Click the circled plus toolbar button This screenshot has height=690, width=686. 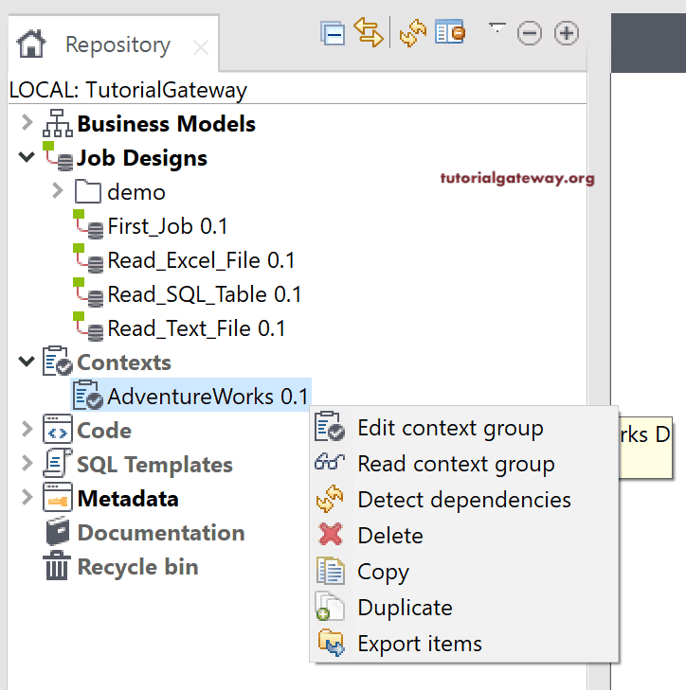point(566,34)
